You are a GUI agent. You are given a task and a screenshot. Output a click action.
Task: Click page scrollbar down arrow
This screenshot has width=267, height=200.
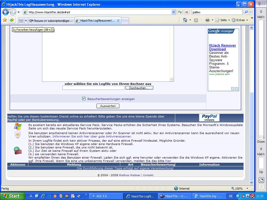(252, 183)
